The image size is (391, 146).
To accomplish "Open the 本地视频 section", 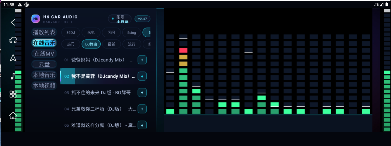I will [x=44, y=86].
